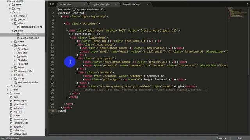Collapse the admin folder
Viewport: 250px width, 140px height.
coord(12,23)
